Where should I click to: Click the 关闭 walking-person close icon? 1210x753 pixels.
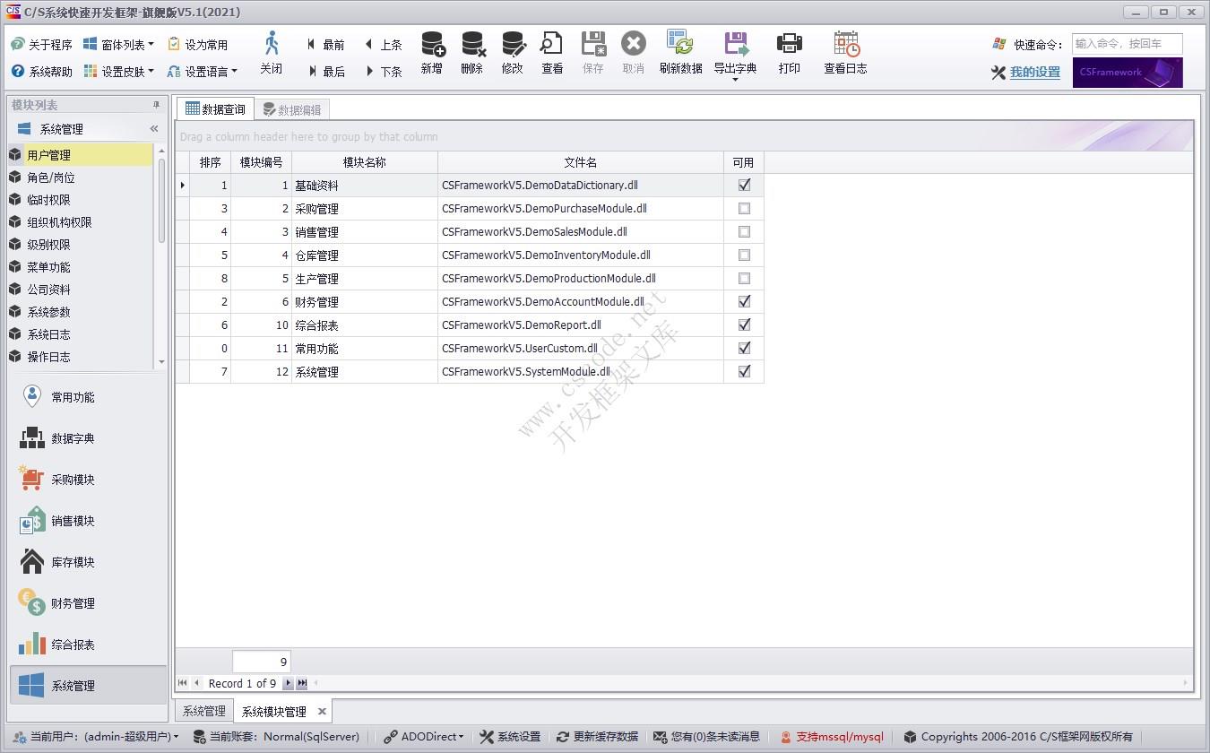(272, 45)
